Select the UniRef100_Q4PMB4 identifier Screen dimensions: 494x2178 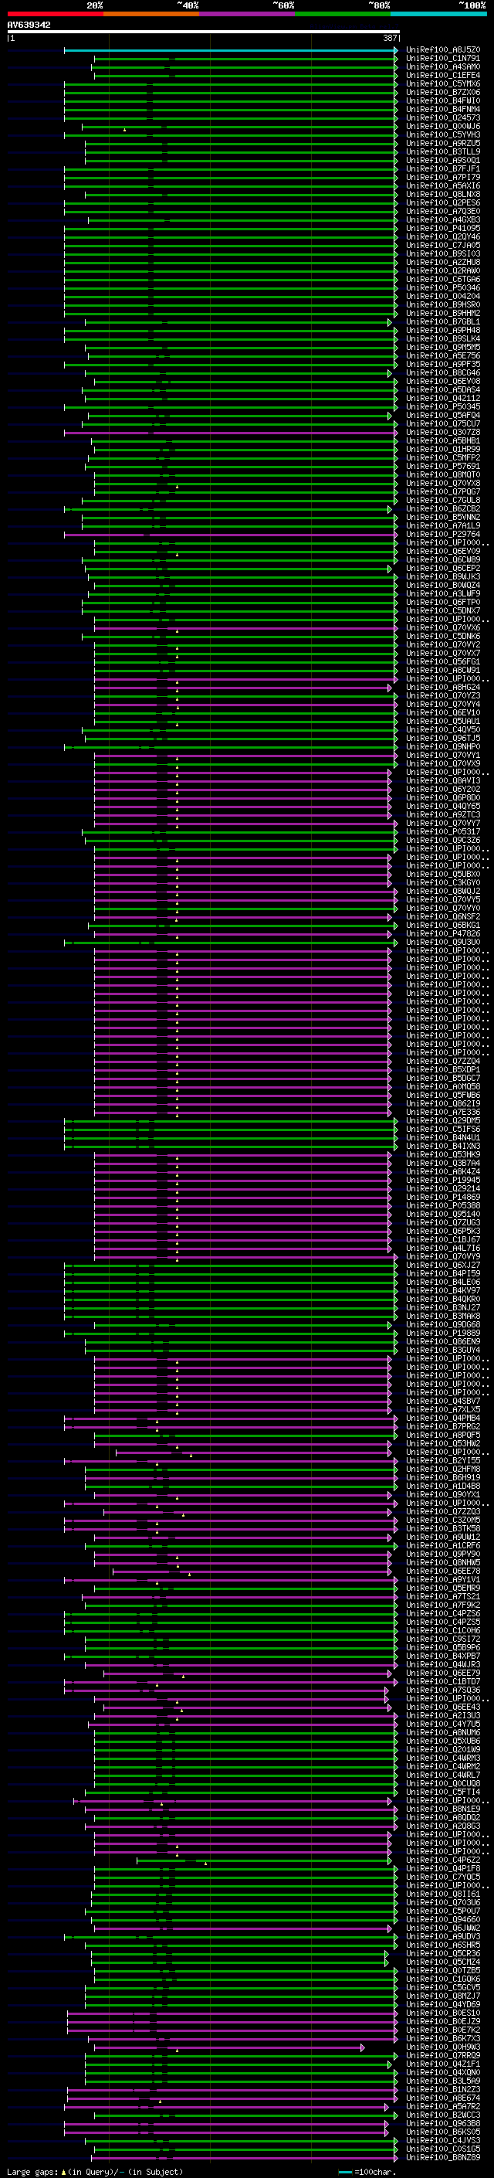(443, 1418)
